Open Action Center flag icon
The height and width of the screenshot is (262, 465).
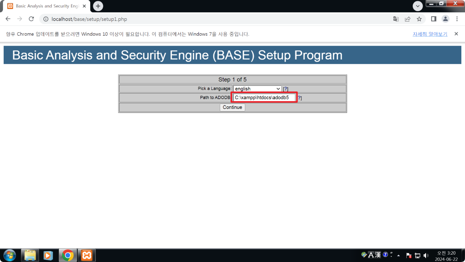[409, 256]
